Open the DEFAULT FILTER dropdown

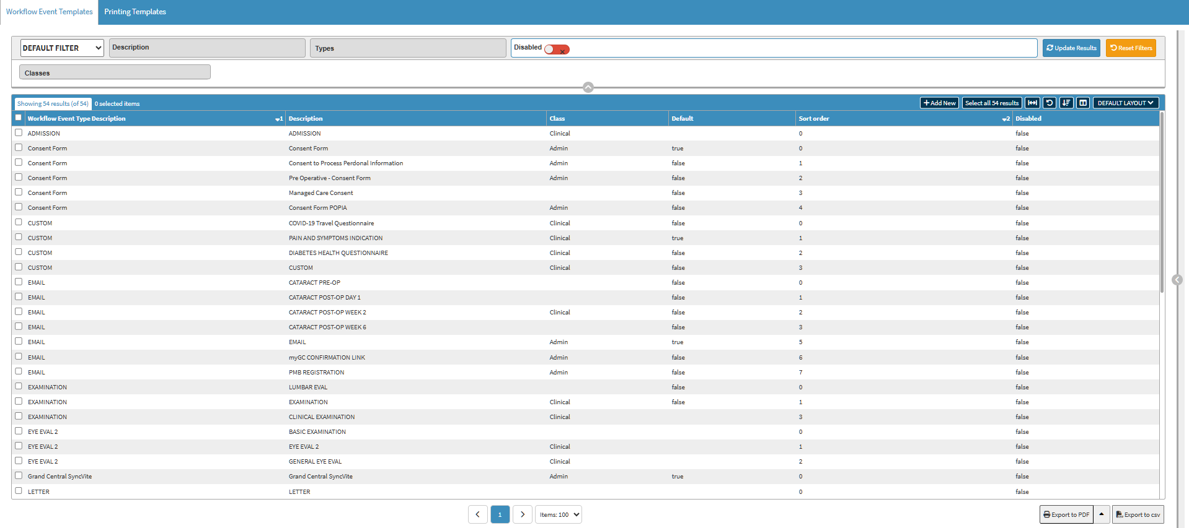(62, 48)
